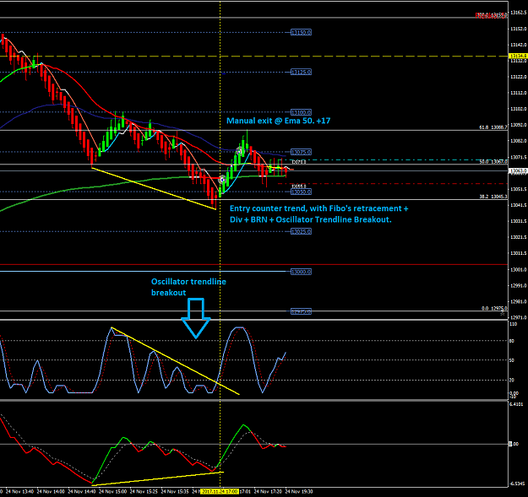Select the Fibonacci 50.0 13067.0 label
The image size is (528, 497).
pyautogui.click(x=493, y=162)
